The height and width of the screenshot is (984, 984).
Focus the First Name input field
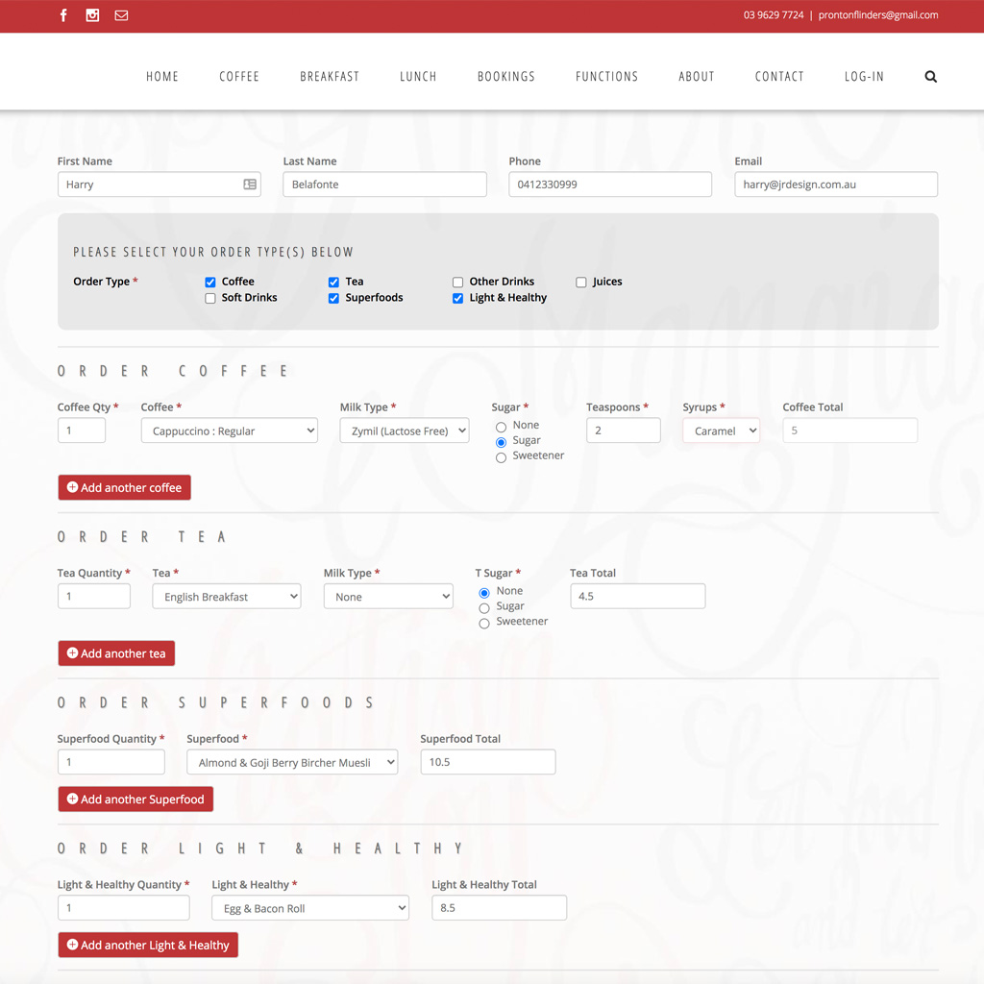[x=160, y=184]
